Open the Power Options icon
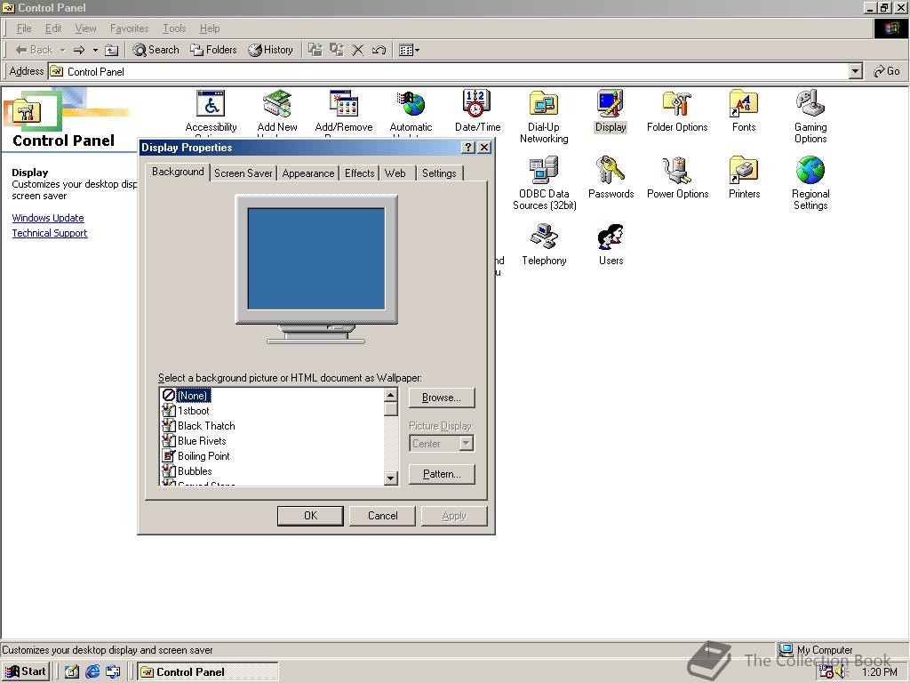 677,172
